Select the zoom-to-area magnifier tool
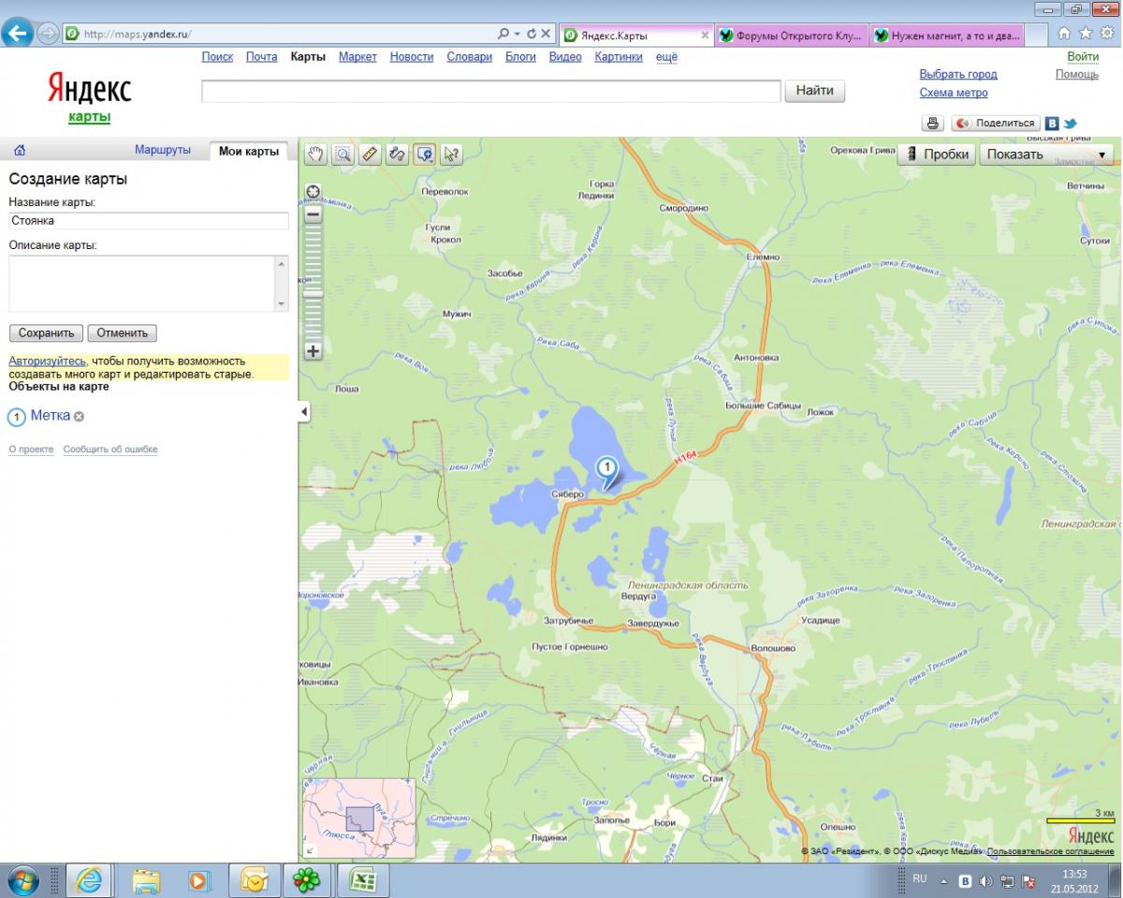This screenshot has height=898, width=1123. [x=343, y=155]
